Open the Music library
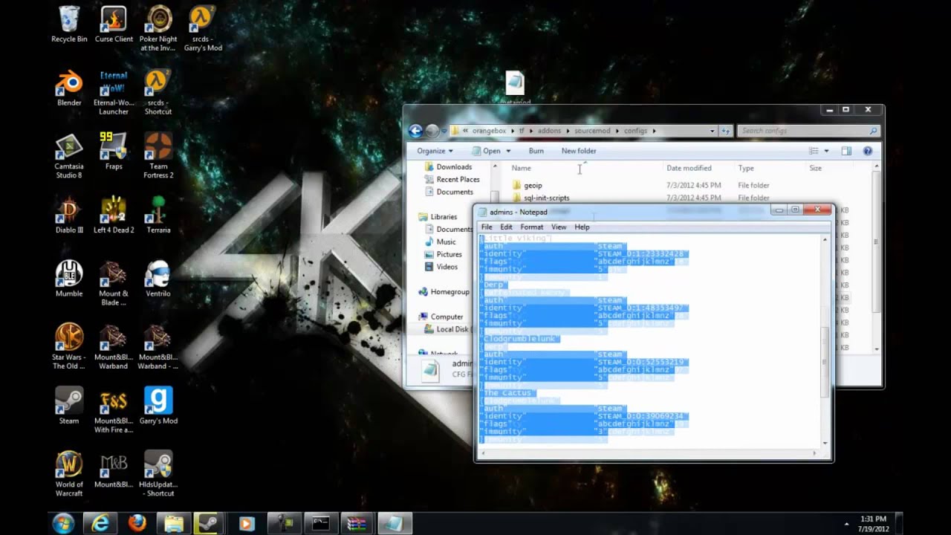Screen dimensions: 951x535 pyautogui.click(x=446, y=241)
